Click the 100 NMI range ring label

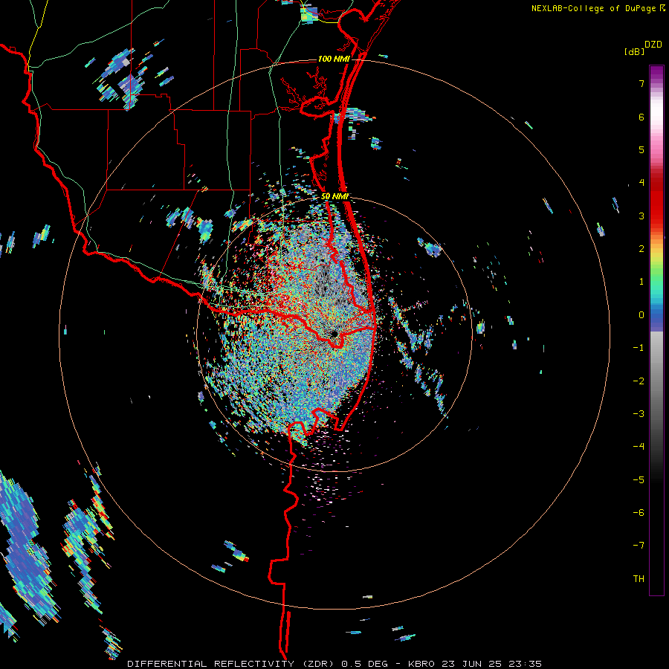point(334,59)
